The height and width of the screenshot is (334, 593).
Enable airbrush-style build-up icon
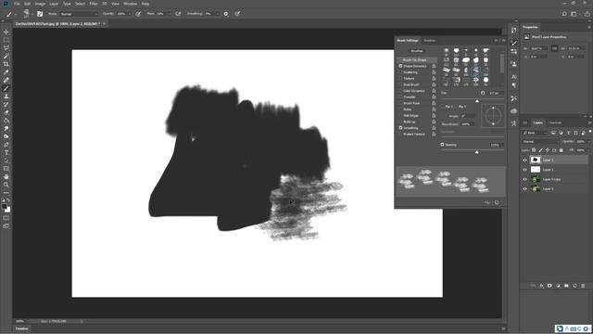pyautogui.click(x=178, y=14)
